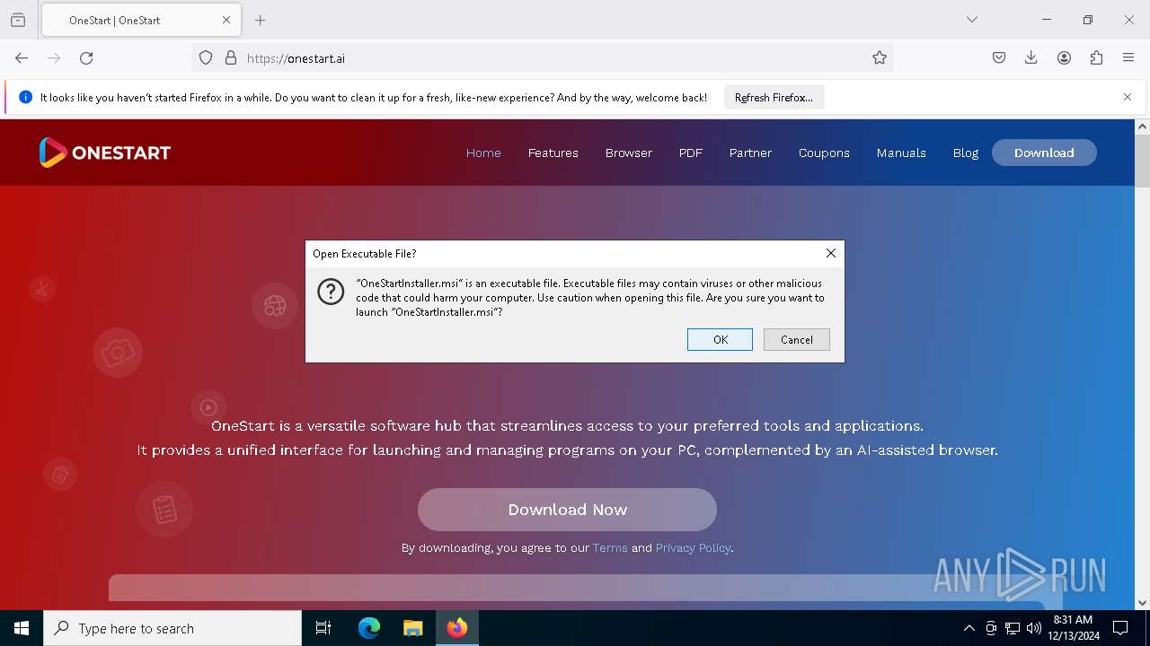Image resolution: width=1150 pixels, height=646 pixels.
Task: Open the Terms link
Action: [x=610, y=547]
